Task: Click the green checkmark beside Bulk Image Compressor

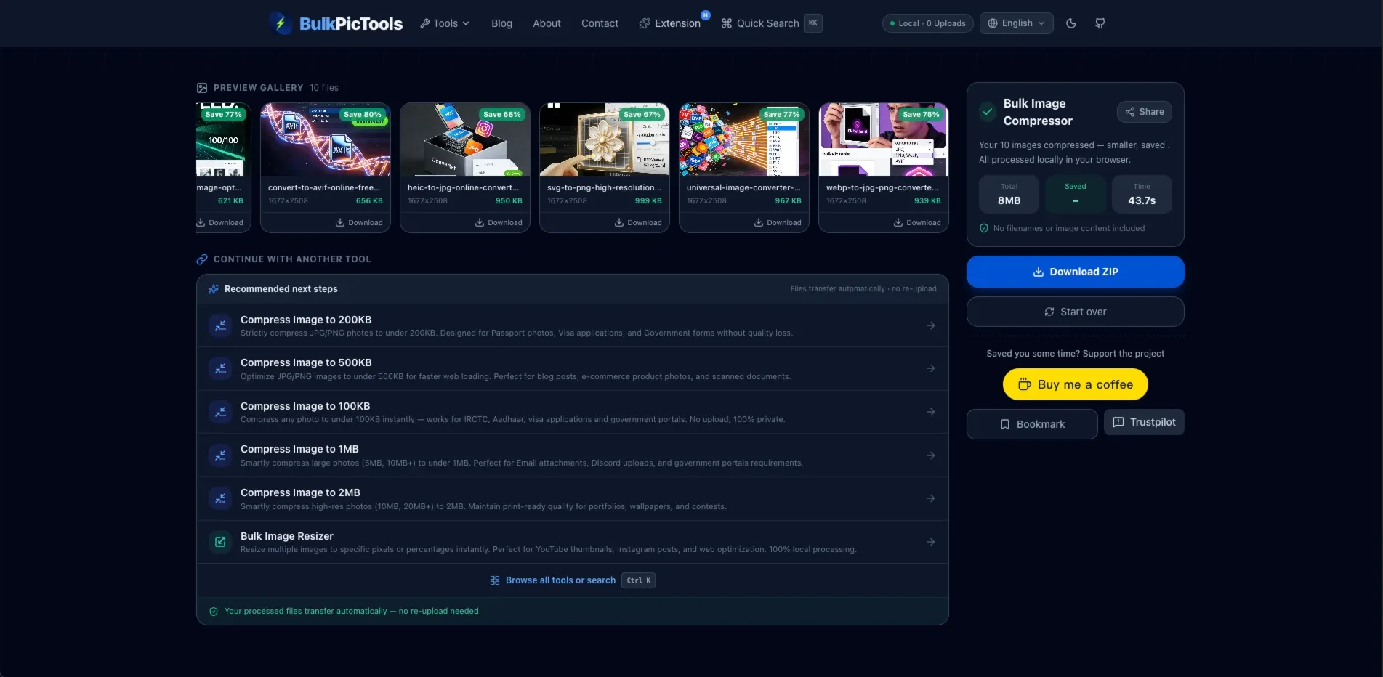Action: point(987,112)
